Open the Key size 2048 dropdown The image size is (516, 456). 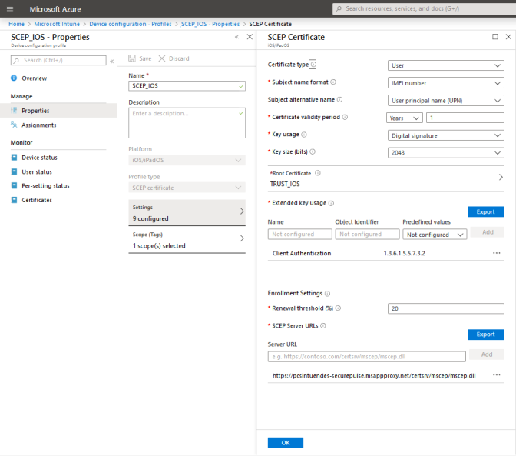[x=446, y=153]
